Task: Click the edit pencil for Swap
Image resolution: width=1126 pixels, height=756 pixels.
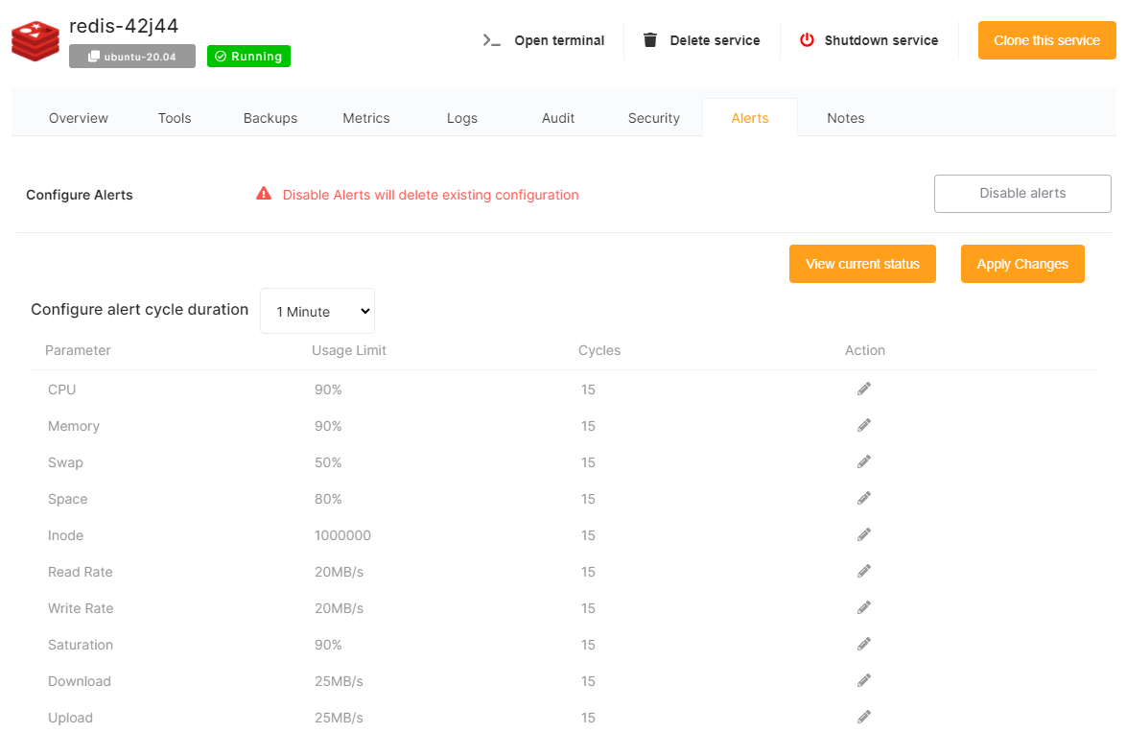Action: [x=864, y=461]
